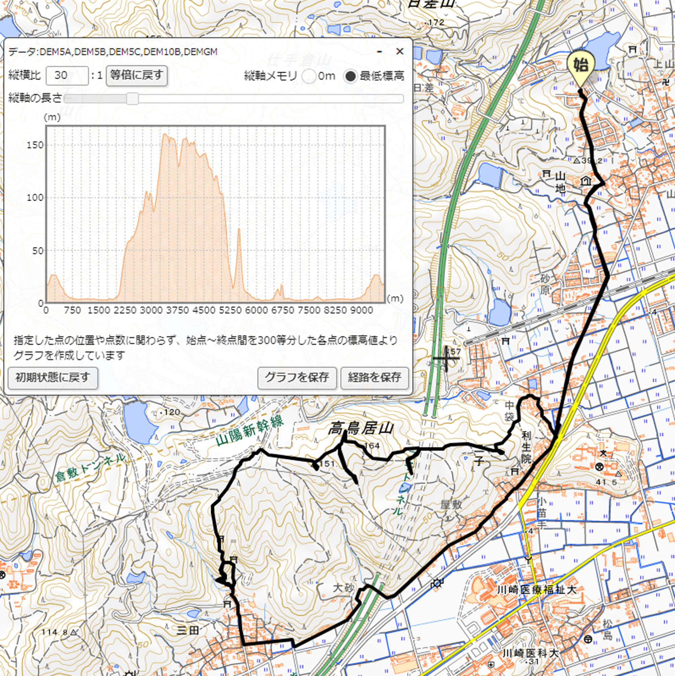675x676 pixels.
Task: Click the 川崎医科大 label
Action: [x=530, y=653]
